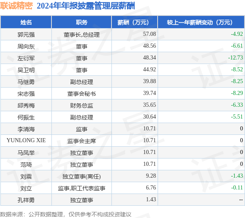Click the salary value 57.08

[149, 34]
